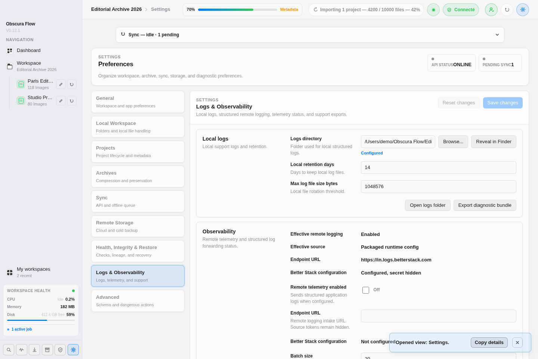Refresh the Paris Edit project
The image size is (538, 359).
72,84
